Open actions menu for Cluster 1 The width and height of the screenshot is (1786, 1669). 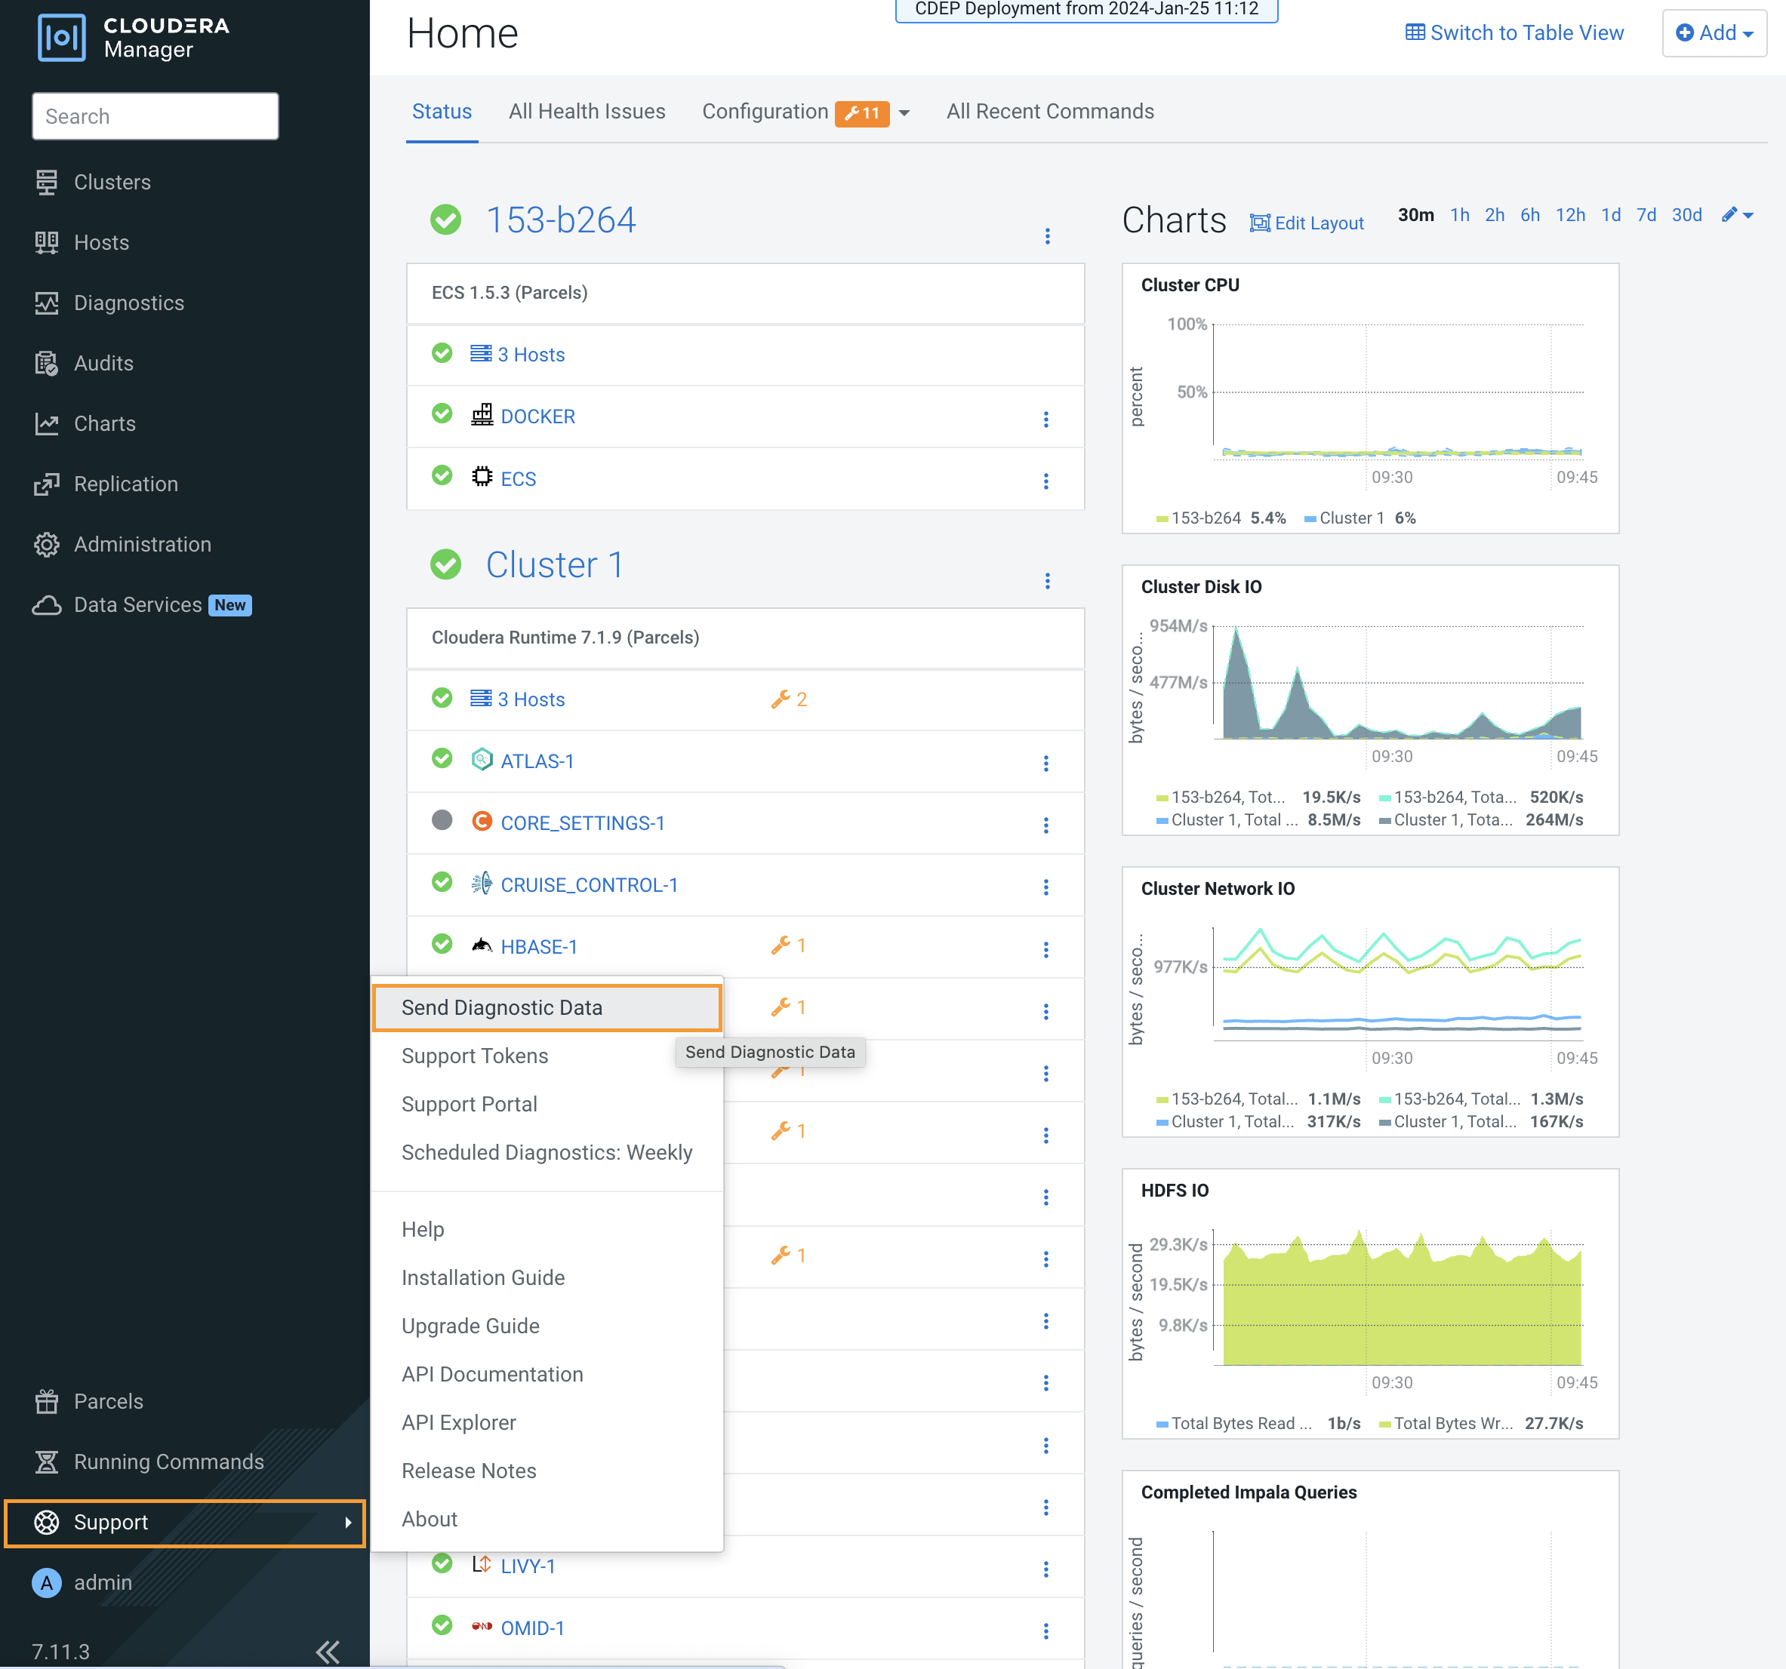click(x=1048, y=581)
